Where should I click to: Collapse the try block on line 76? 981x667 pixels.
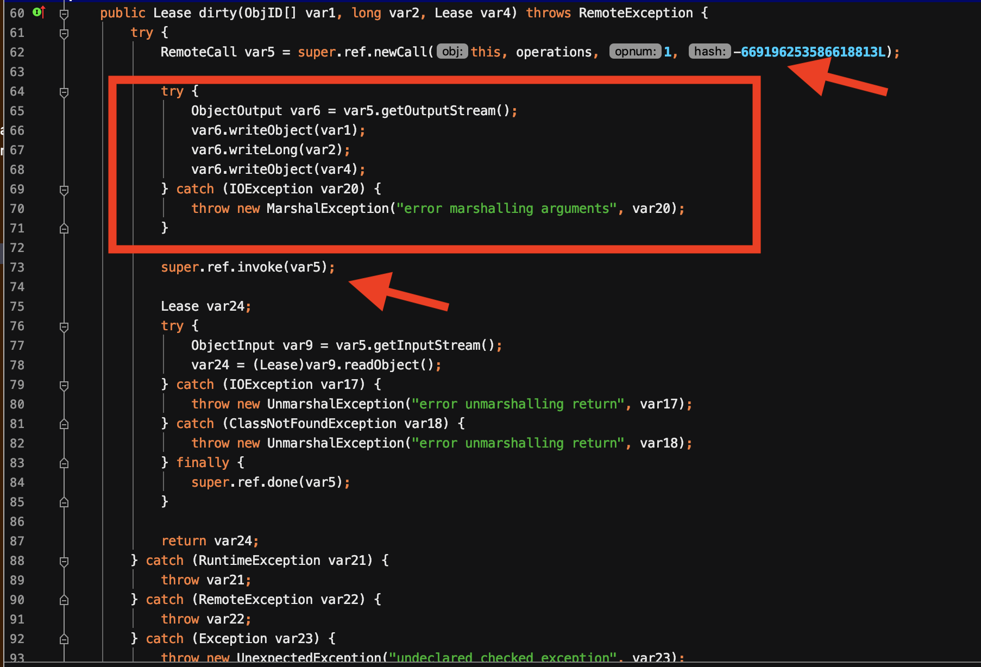(x=64, y=326)
